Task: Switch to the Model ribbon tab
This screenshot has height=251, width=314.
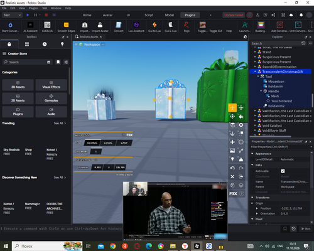Action: pos(170,15)
